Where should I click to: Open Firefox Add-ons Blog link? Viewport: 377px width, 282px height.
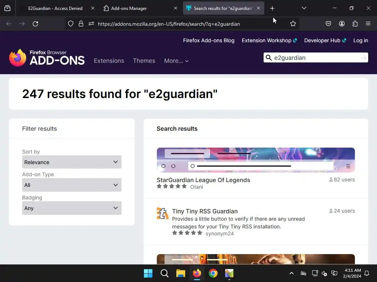209,40
